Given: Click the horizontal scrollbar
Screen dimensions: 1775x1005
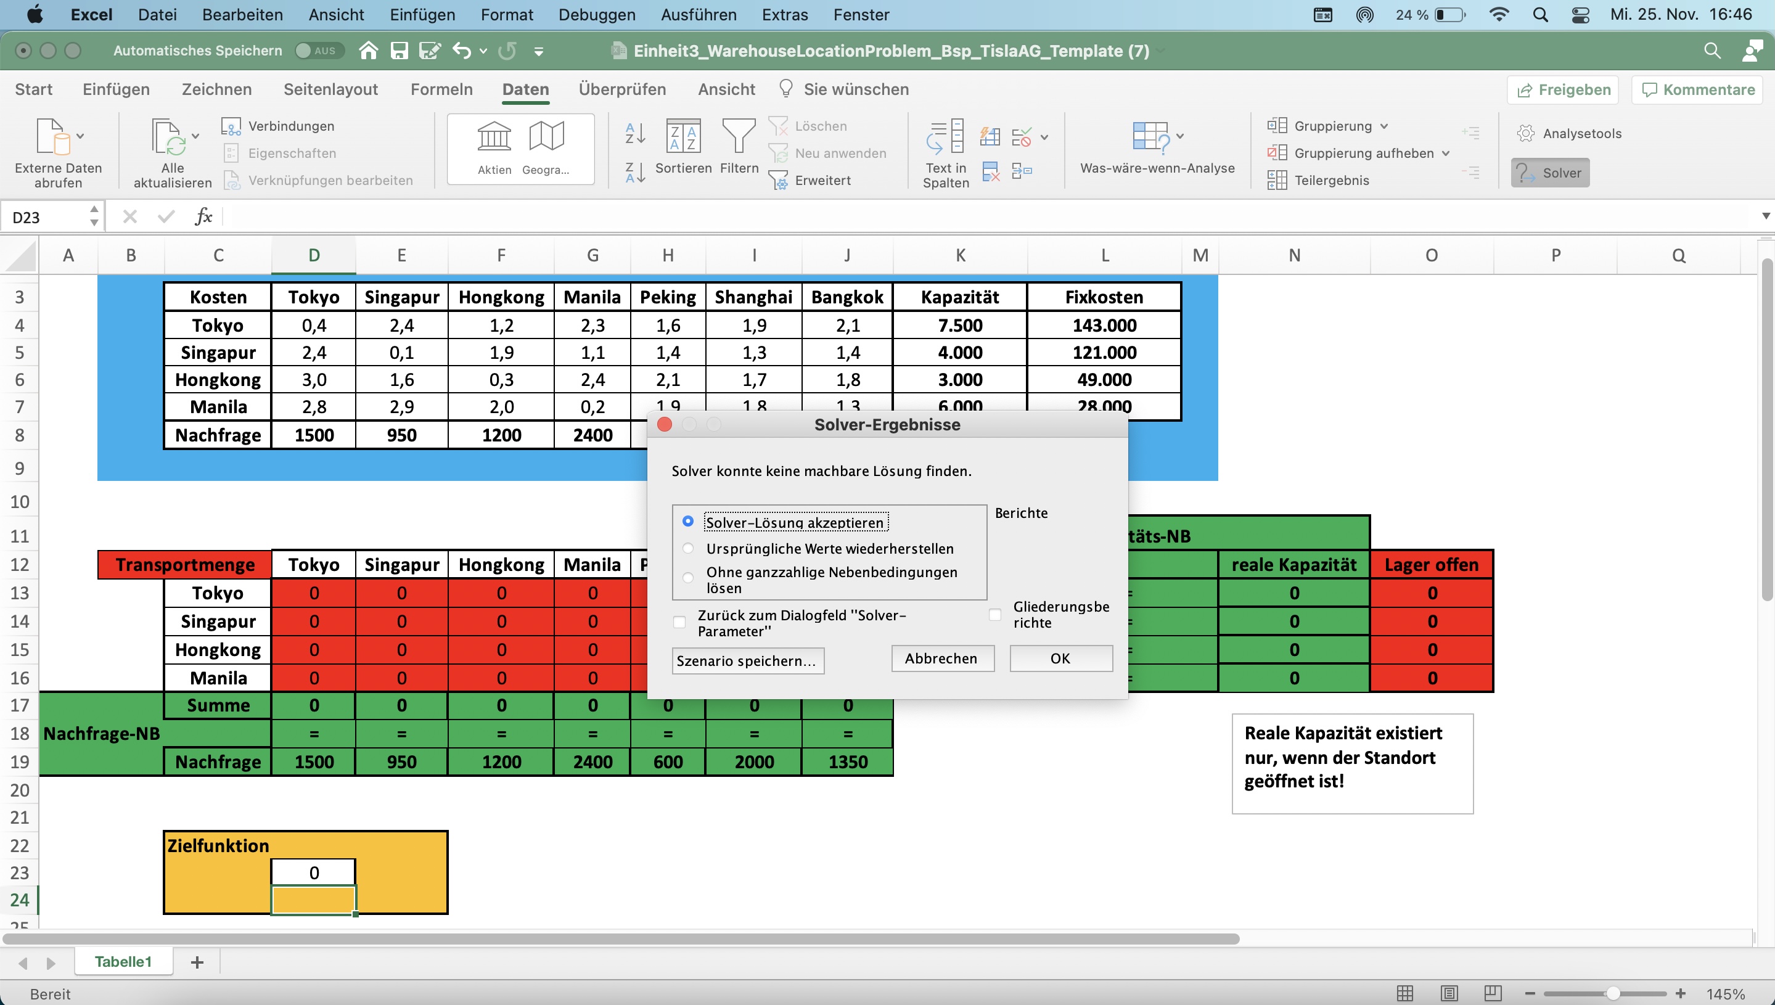Looking at the screenshot, I should pyautogui.click(x=620, y=938).
